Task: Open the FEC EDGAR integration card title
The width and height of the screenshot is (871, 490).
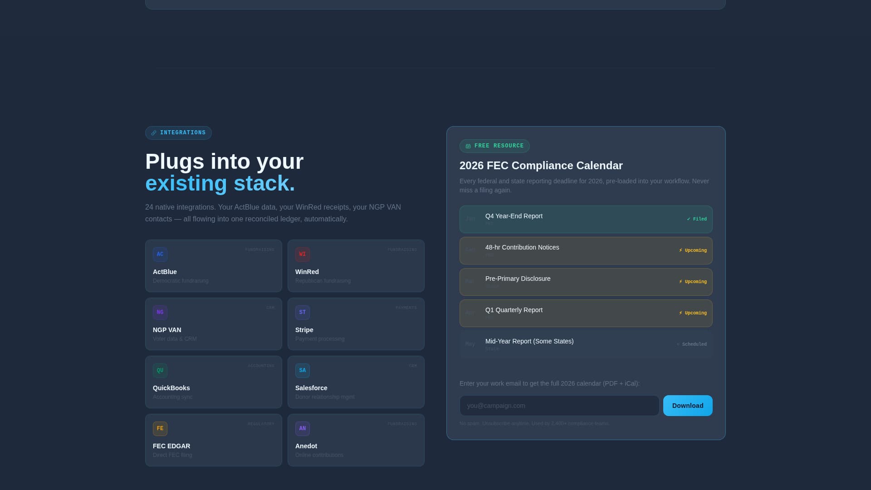Action: pos(171,446)
